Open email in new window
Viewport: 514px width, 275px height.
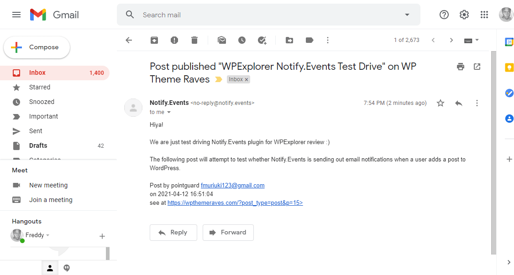[477, 67]
